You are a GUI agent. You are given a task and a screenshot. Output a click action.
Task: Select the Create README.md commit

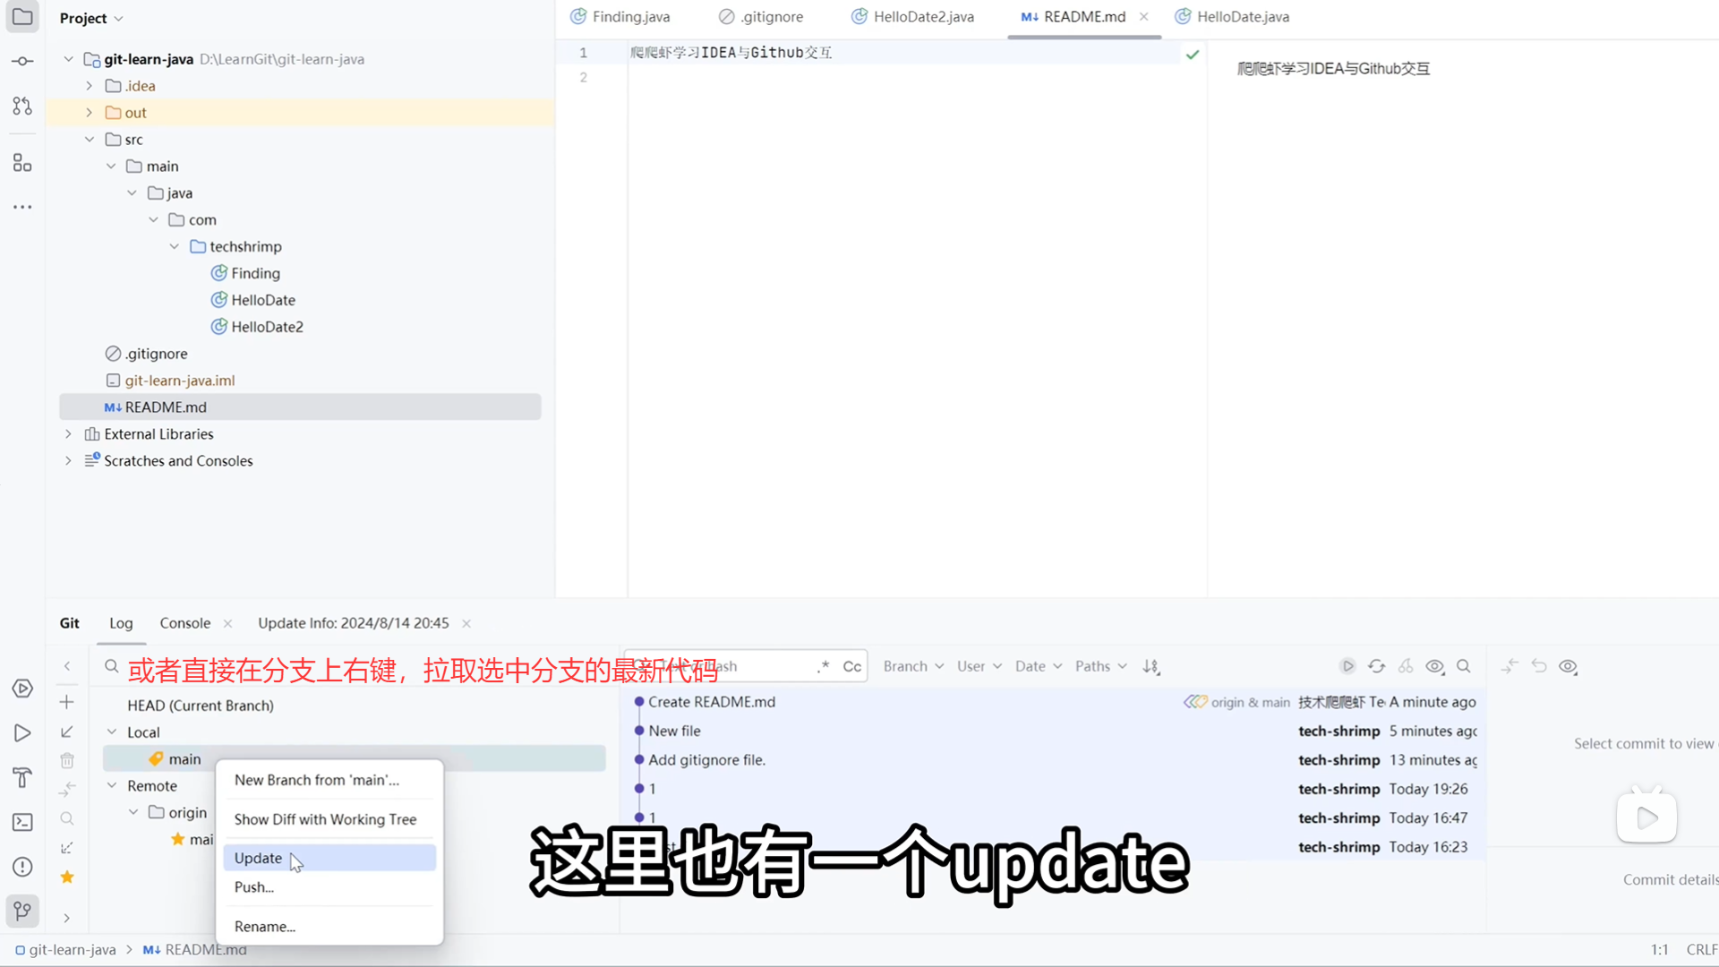pyautogui.click(x=712, y=702)
